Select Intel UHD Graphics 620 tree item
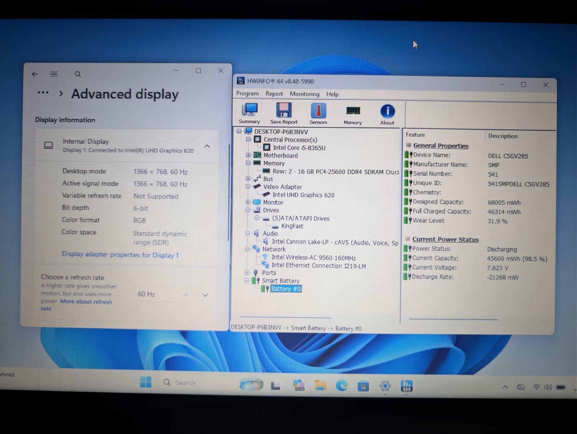This screenshot has width=577, height=434. point(303,195)
